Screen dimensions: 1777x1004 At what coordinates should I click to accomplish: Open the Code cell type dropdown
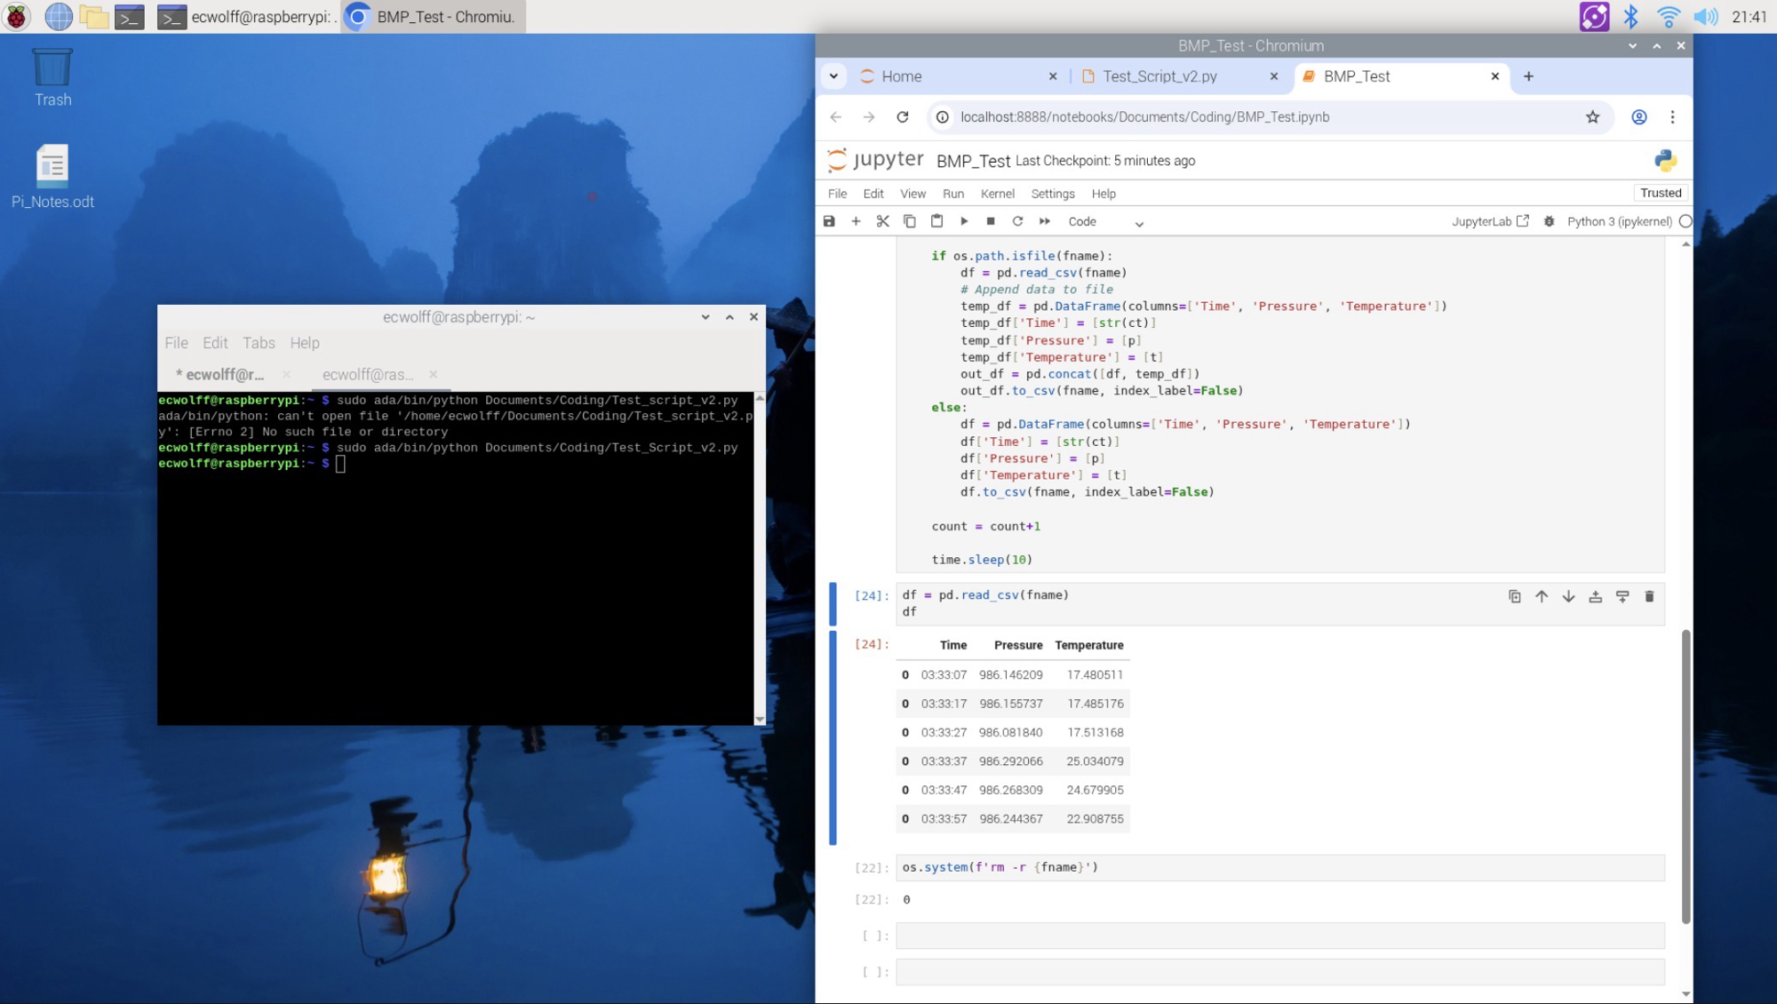coord(1104,222)
